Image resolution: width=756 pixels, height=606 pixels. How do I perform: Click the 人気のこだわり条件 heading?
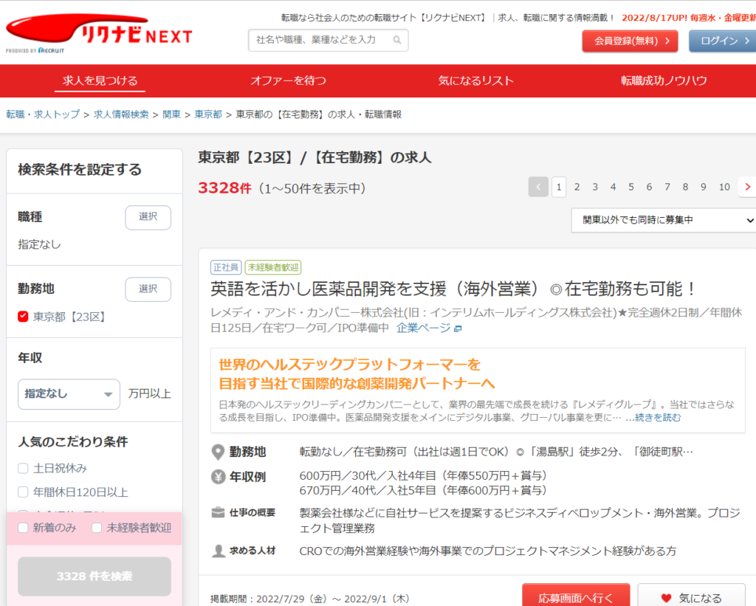coord(73,442)
